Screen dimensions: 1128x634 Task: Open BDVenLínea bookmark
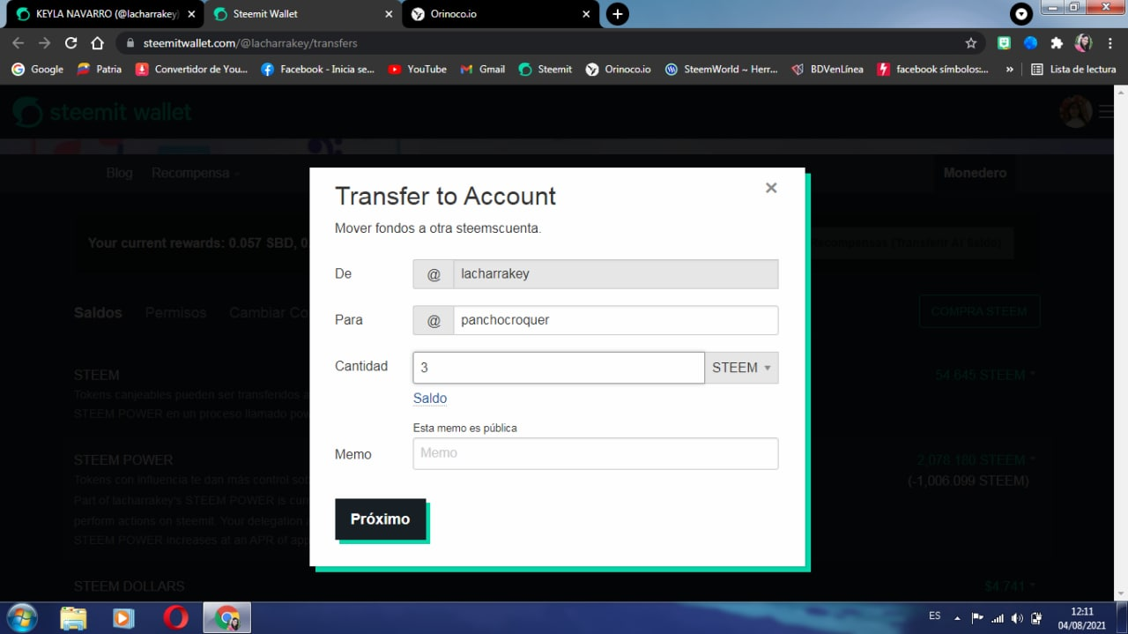(827, 69)
